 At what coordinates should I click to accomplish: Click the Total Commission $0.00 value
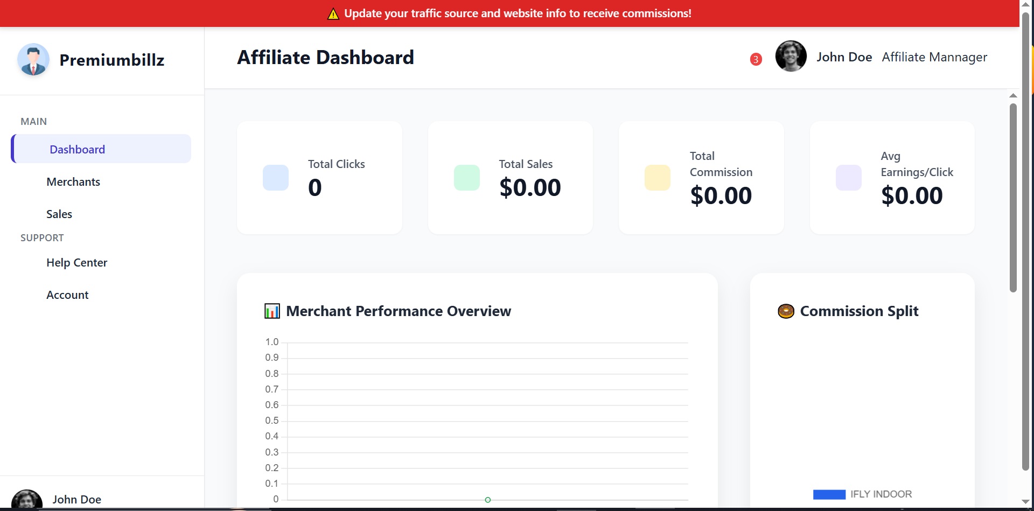click(x=721, y=196)
